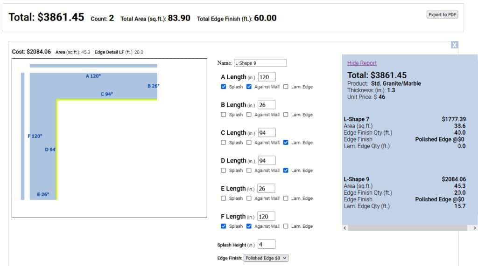Image resolution: width=478 pixels, height=266 pixels.
Task: Click the A Length input field
Action: pyautogui.click(x=267, y=77)
